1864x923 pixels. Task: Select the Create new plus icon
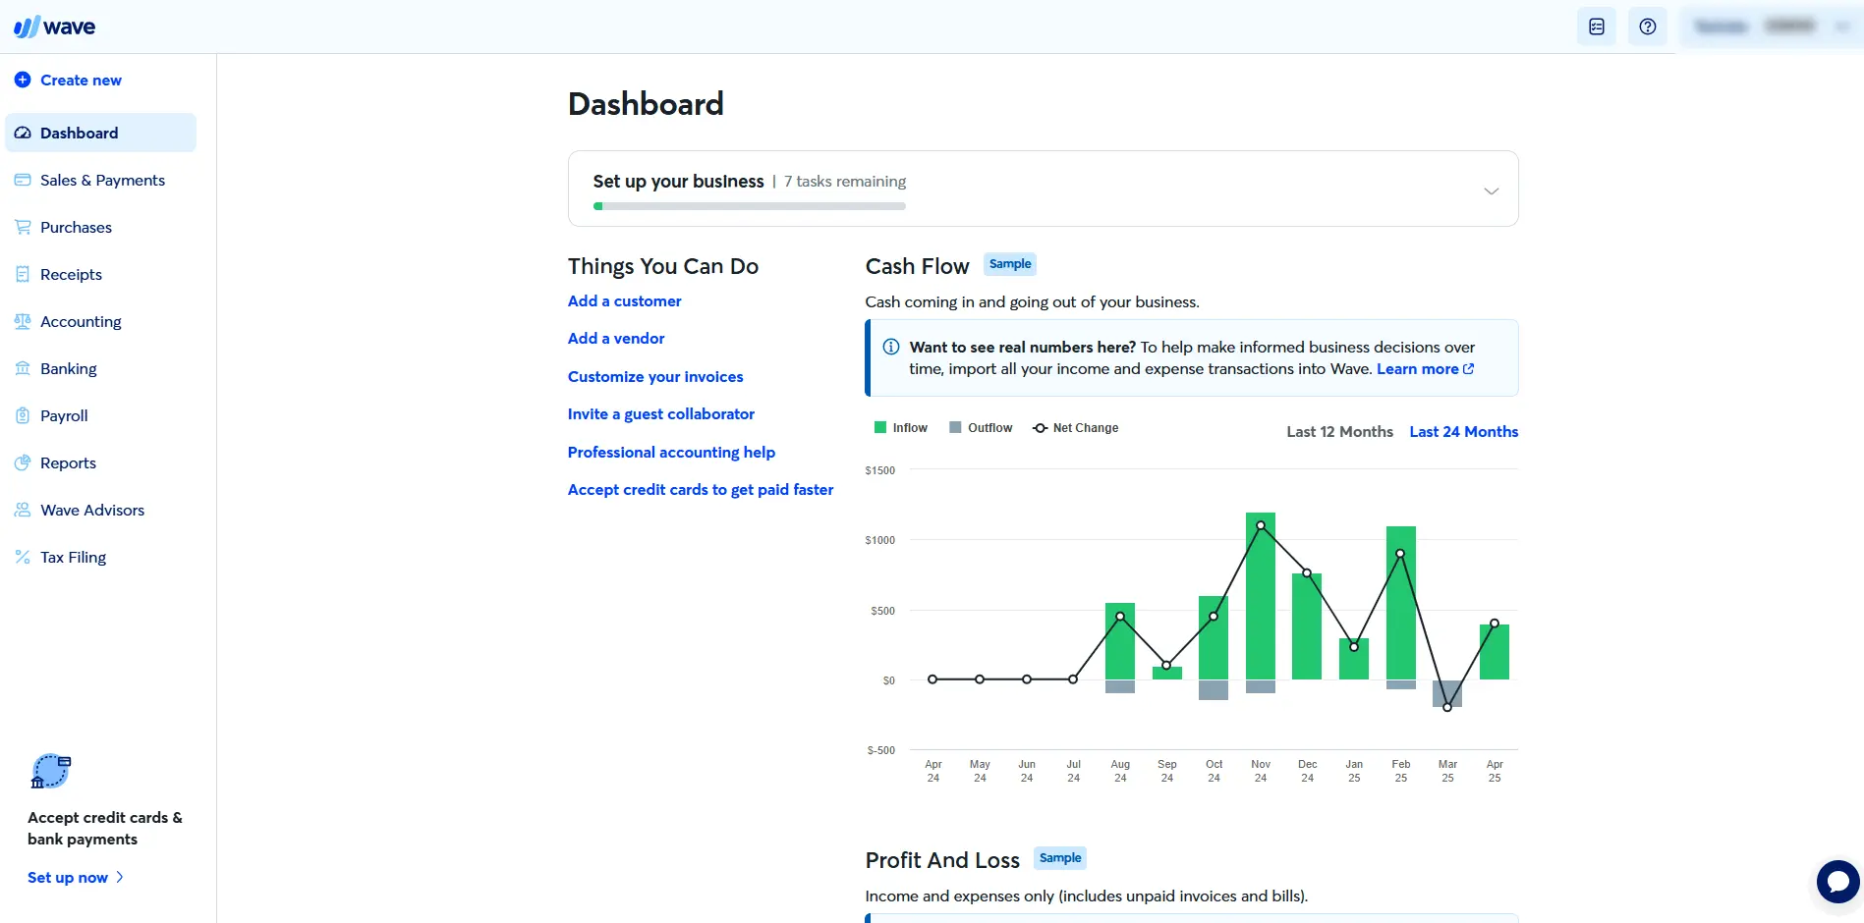22,80
